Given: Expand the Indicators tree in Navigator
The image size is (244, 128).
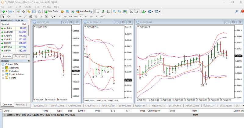Looking at the screenshot, I should point(3,71).
